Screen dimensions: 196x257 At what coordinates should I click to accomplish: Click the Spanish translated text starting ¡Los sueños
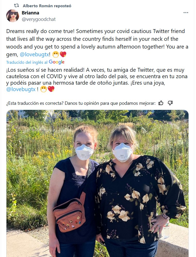97,80
